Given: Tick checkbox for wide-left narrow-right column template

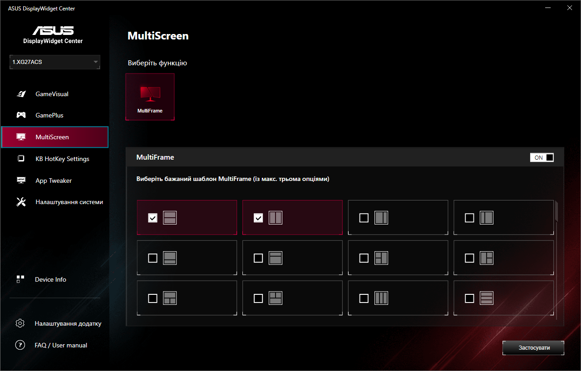Looking at the screenshot, I should [364, 218].
